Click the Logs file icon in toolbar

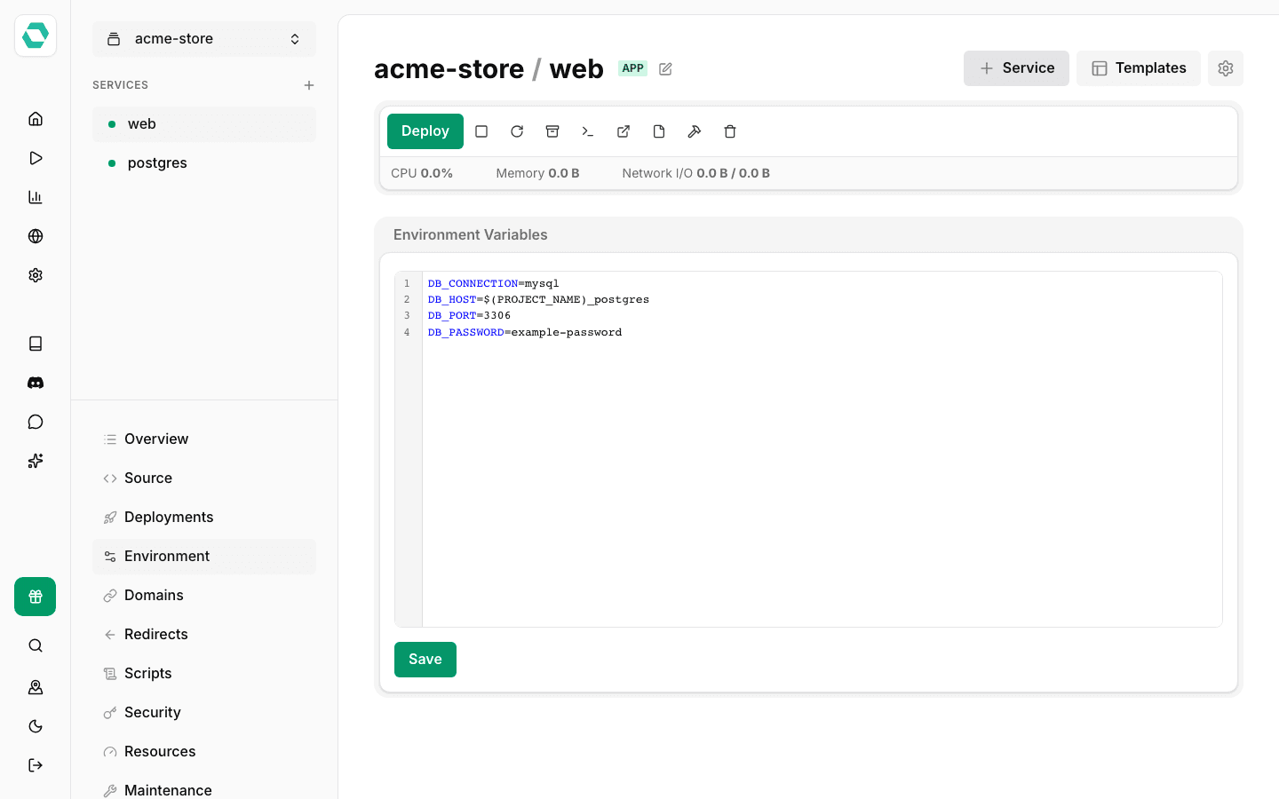tap(659, 131)
